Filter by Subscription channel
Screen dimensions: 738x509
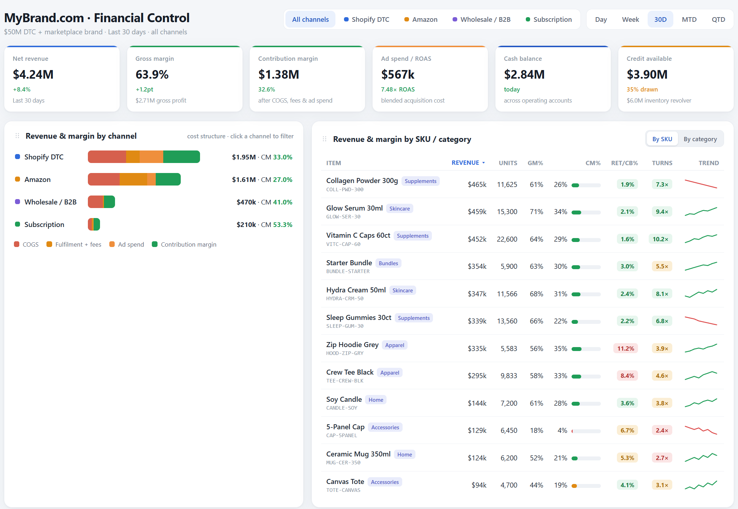(549, 19)
